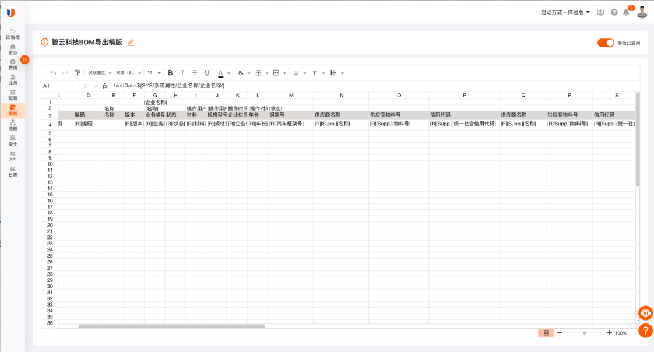The width and height of the screenshot is (654, 352).
Task: Open API in the sidebar
Action: tap(13, 156)
